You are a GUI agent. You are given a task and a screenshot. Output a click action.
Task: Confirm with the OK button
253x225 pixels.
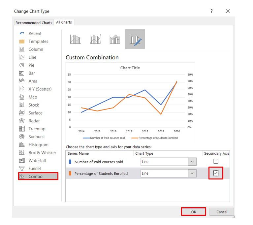pos(194,212)
